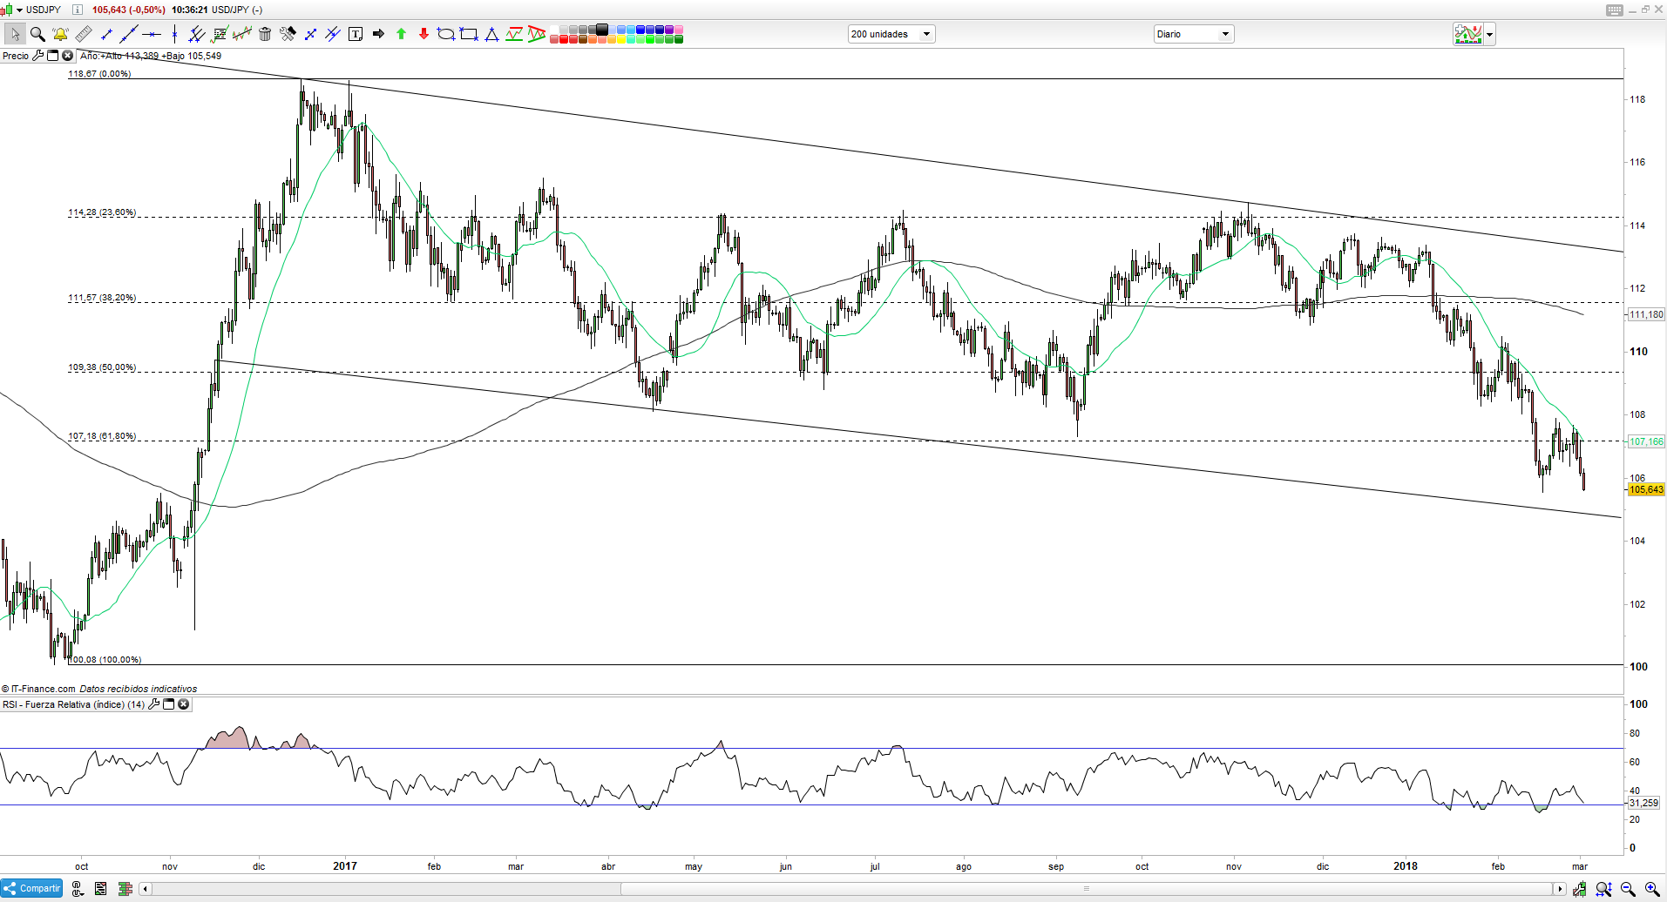The image size is (1667, 902).
Task: Click the zoom in magnifier bottom-right
Action: click(x=1651, y=889)
